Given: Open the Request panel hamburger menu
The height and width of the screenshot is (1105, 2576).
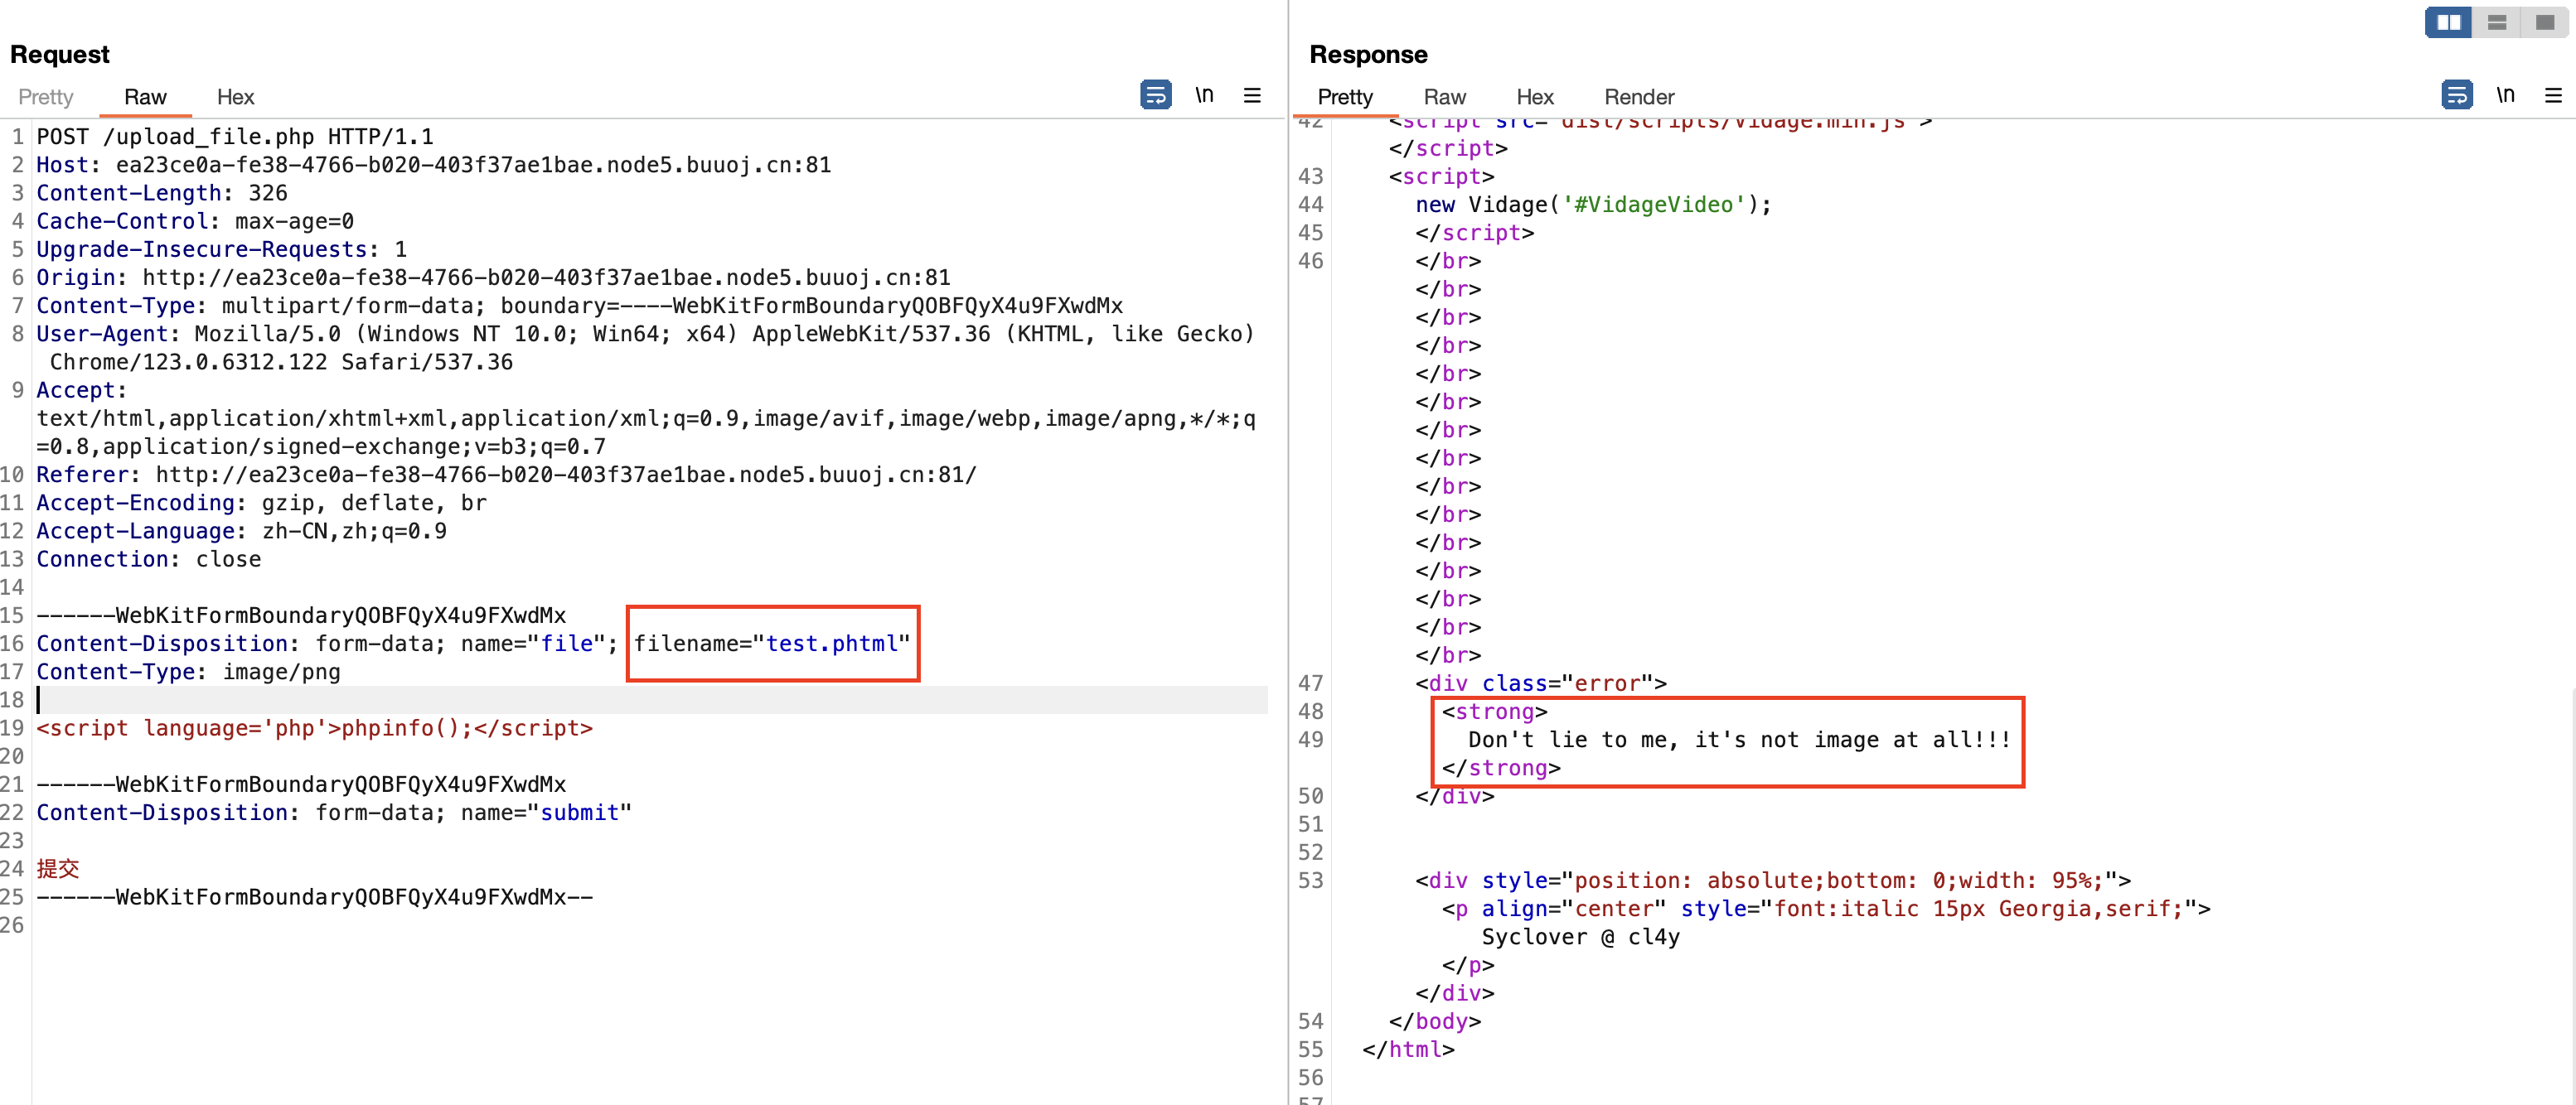Looking at the screenshot, I should click(1252, 95).
